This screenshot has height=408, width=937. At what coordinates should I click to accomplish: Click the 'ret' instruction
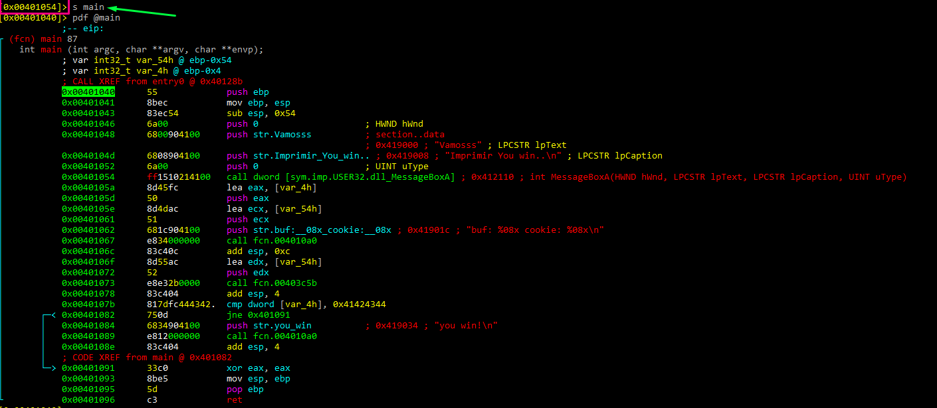tap(235, 399)
